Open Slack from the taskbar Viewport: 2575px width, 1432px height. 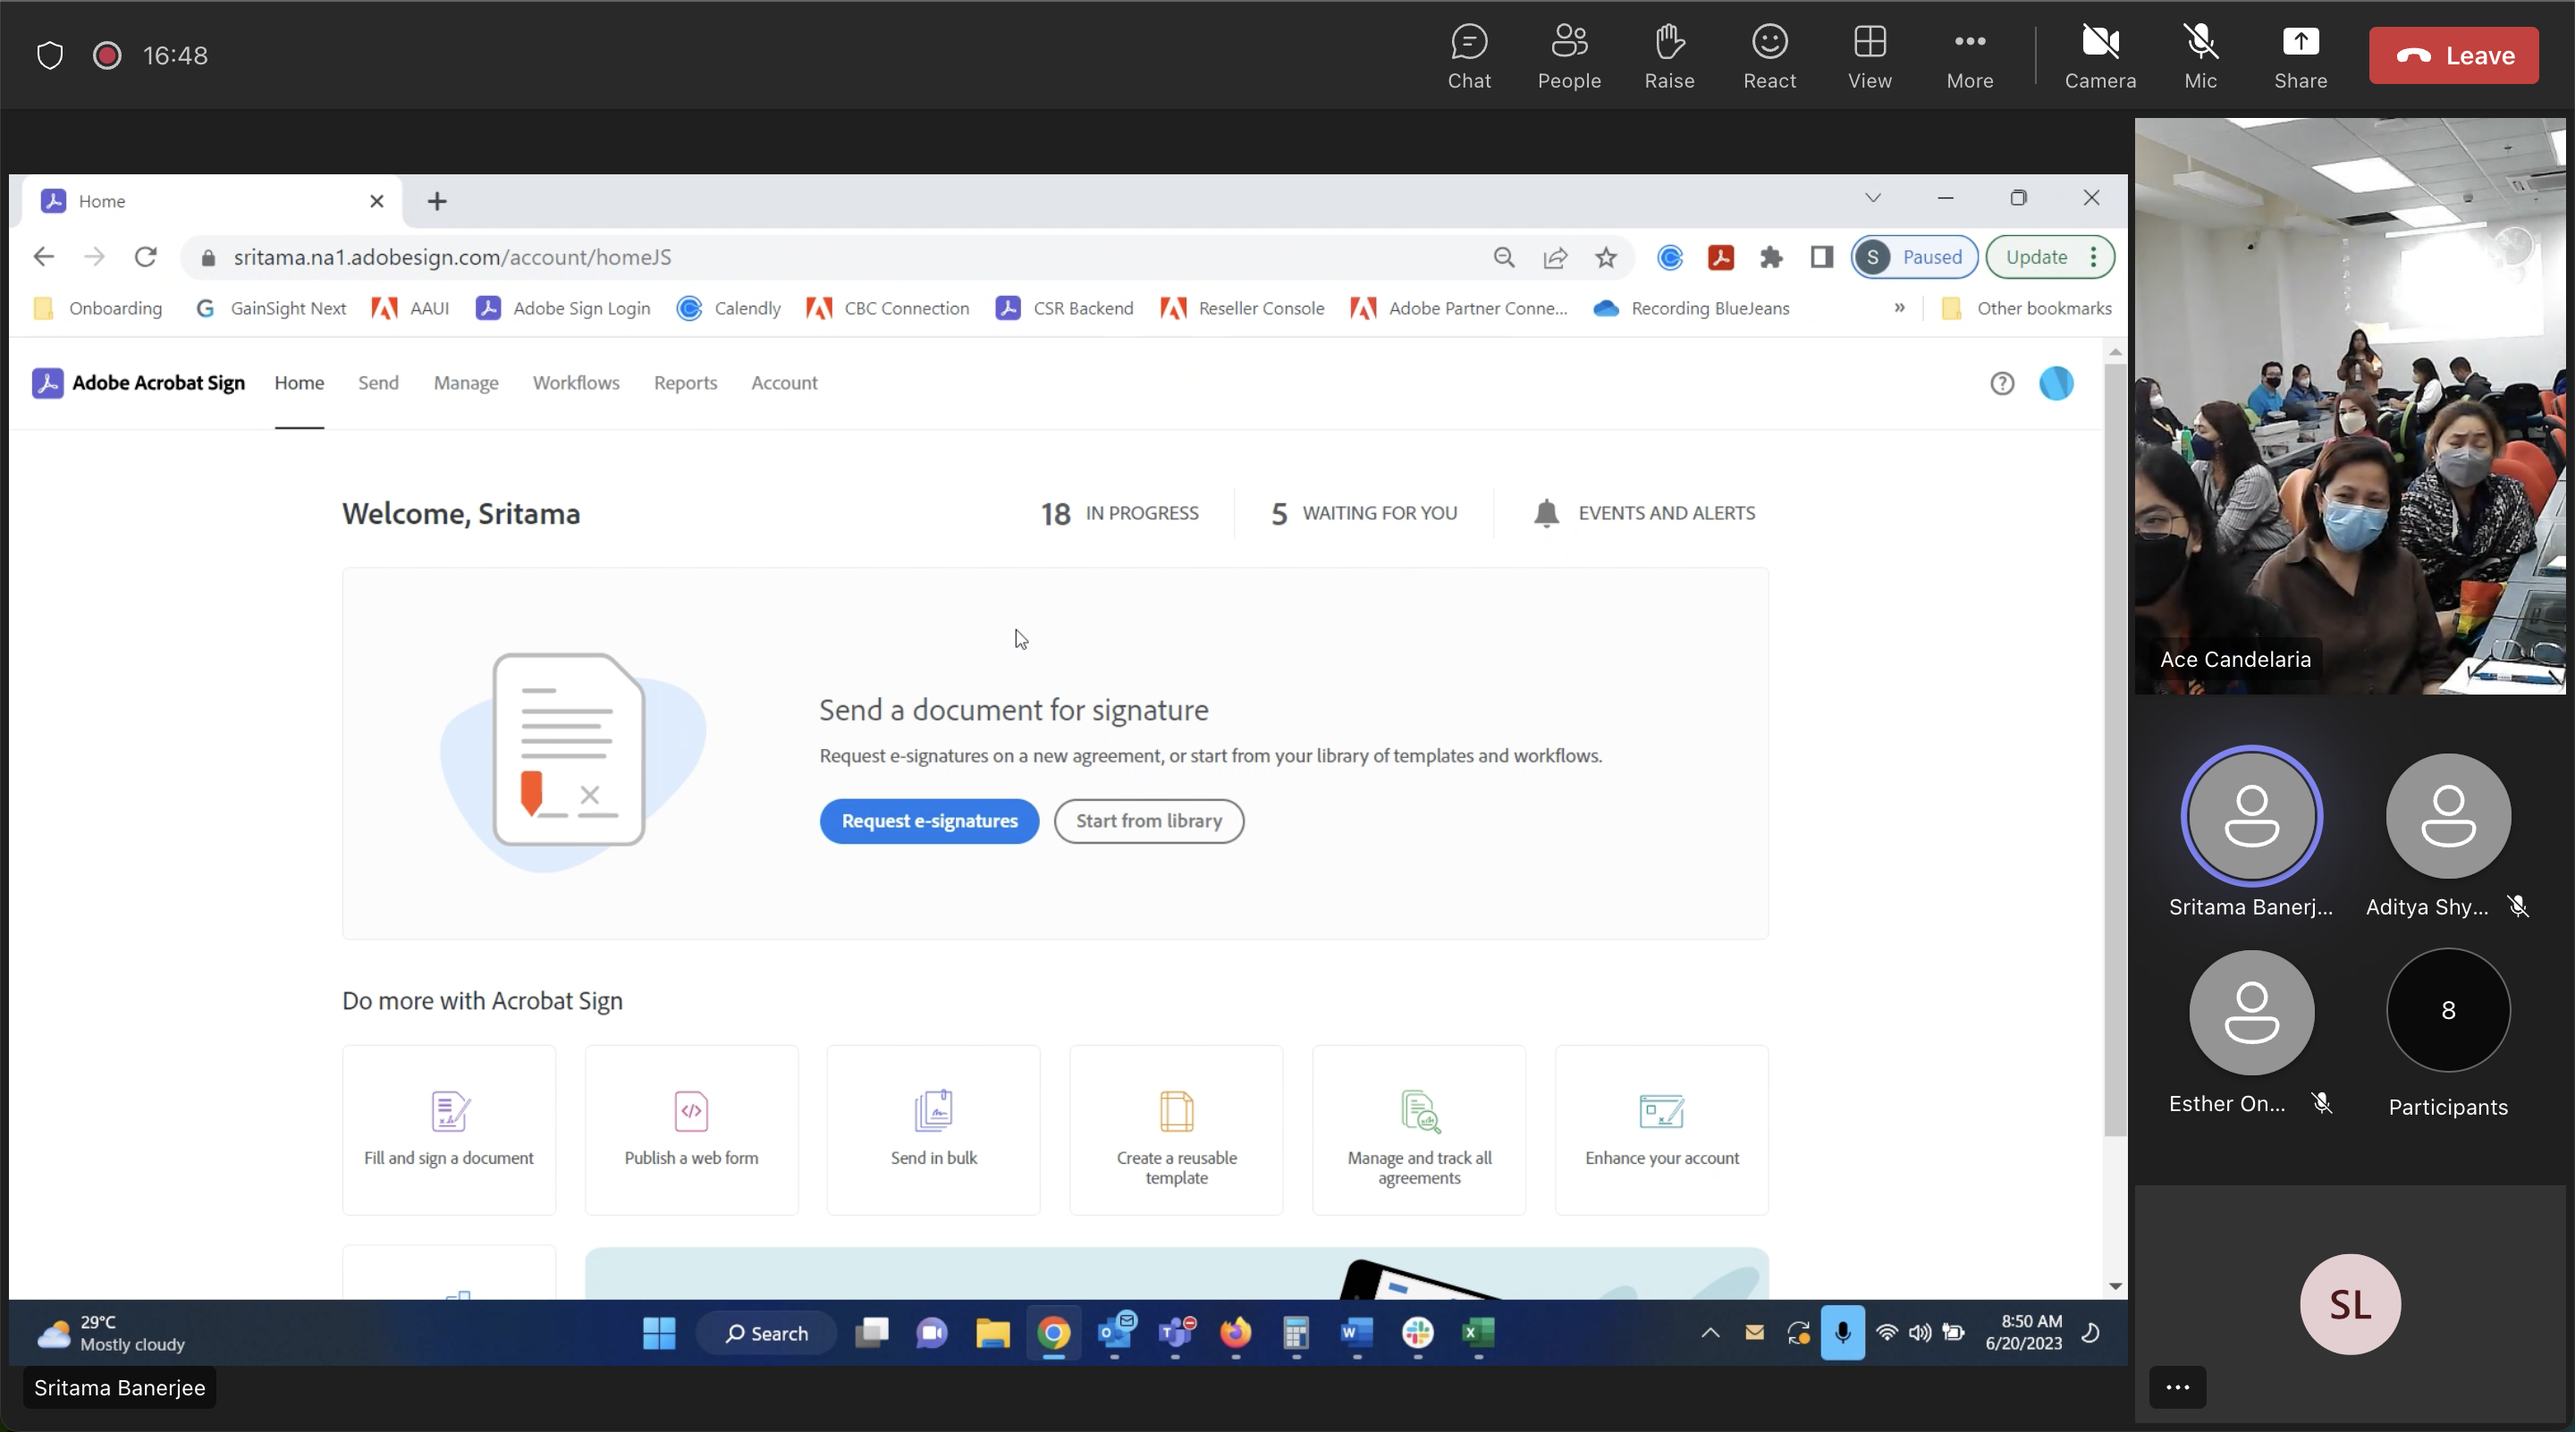(1417, 1333)
